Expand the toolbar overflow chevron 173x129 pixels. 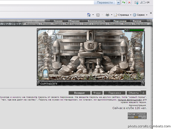point(151,13)
